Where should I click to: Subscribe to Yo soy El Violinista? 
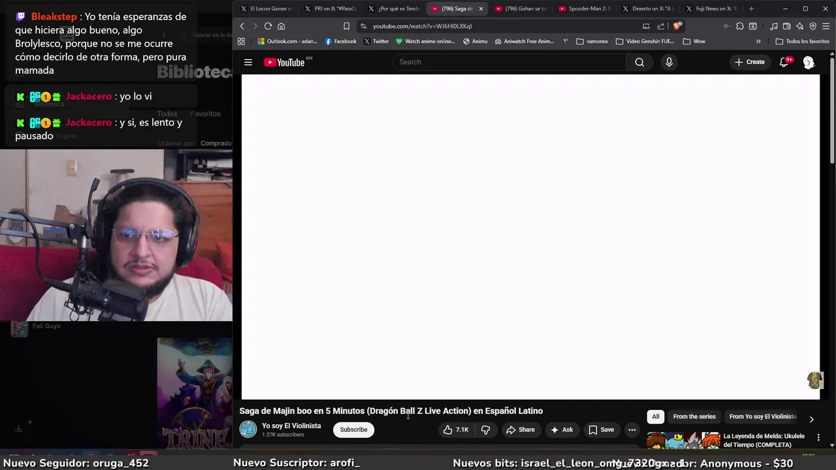tap(353, 430)
